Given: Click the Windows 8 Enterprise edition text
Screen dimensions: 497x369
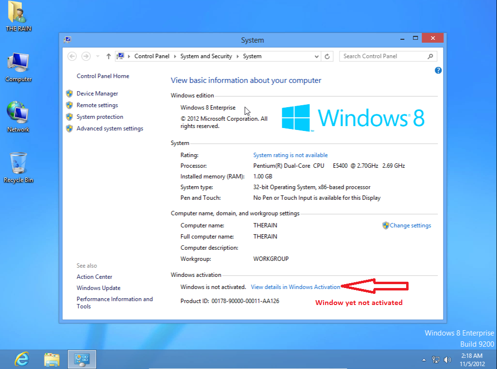Looking at the screenshot, I should [x=208, y=108].
